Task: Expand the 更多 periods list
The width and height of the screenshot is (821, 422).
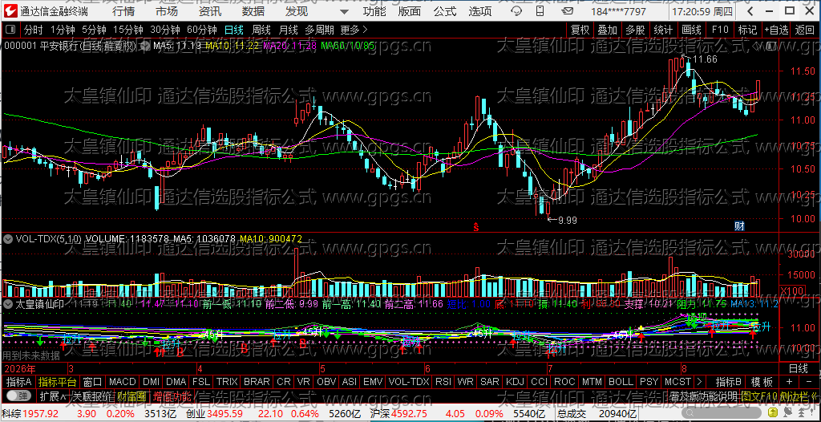Action: click(354, 30)
